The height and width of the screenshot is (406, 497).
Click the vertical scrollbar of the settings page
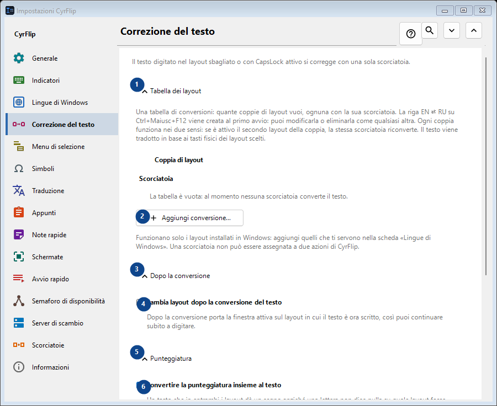(x=486, y=166)
